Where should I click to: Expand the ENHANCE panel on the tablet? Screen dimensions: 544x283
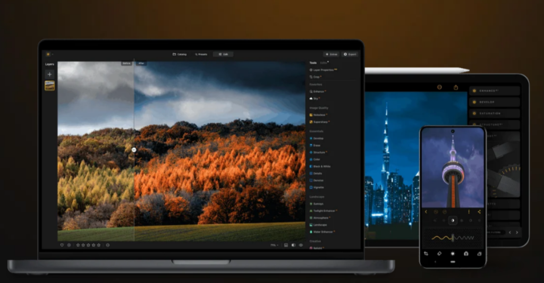point(495,91)
